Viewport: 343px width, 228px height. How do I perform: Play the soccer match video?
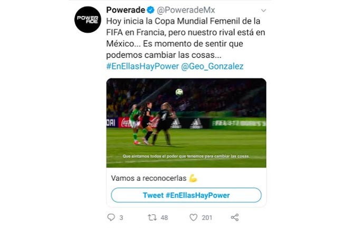[186, 123]
